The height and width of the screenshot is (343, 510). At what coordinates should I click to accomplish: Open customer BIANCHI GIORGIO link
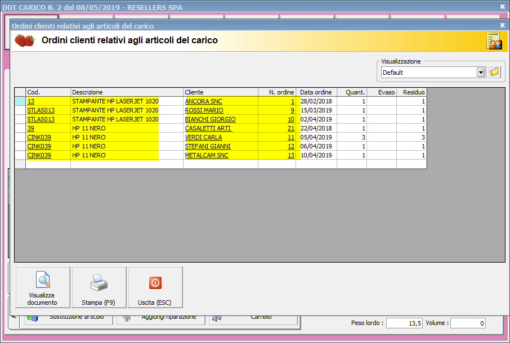[x=210, y=119]
